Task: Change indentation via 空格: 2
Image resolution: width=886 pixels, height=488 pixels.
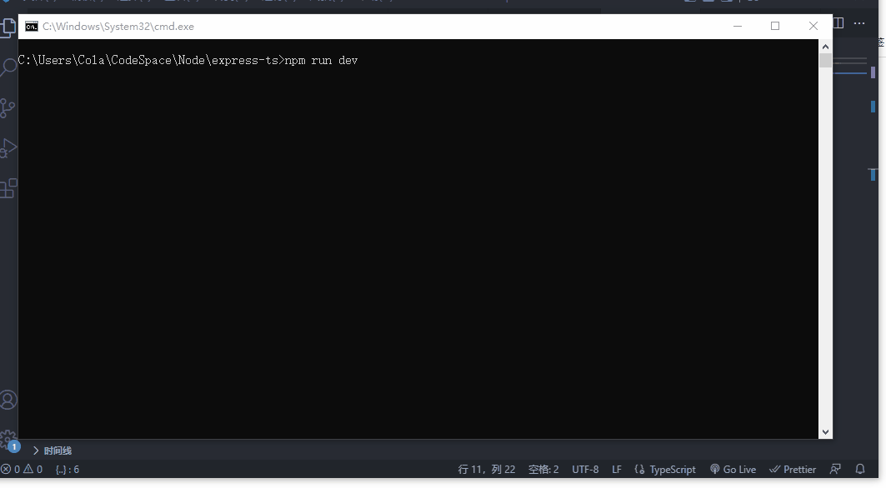Action: pyautogui.click(x=543, y=470)
